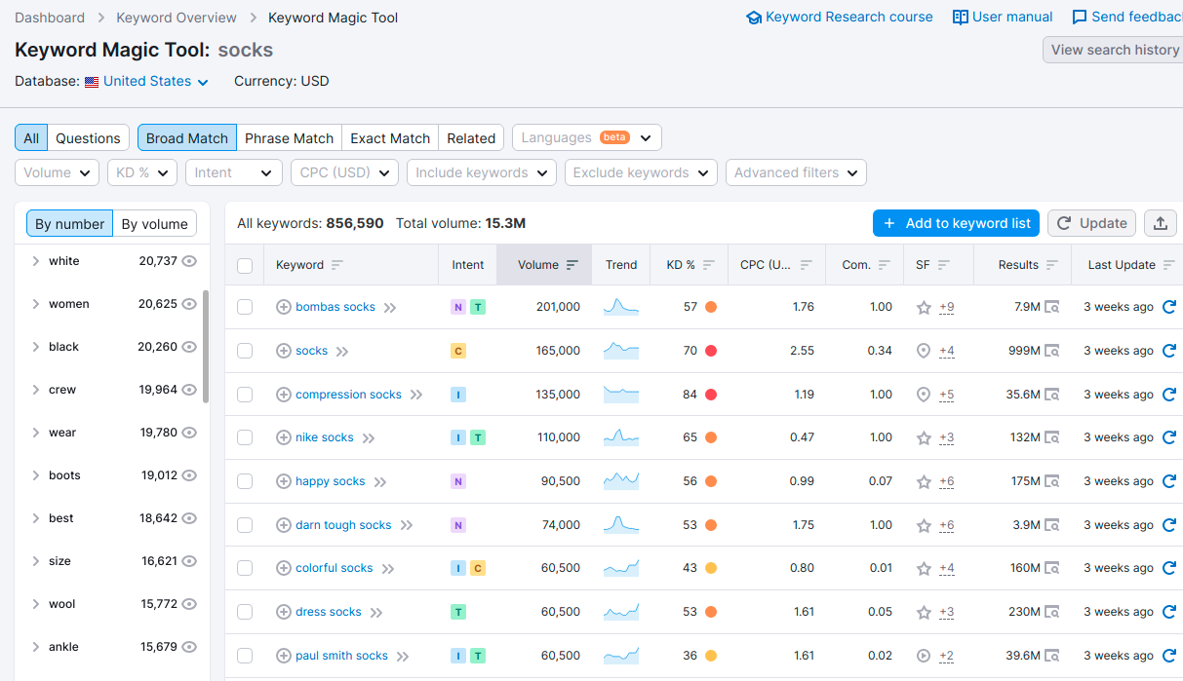
Task: Click the export icon button
Action: (x=1161, y=223)
